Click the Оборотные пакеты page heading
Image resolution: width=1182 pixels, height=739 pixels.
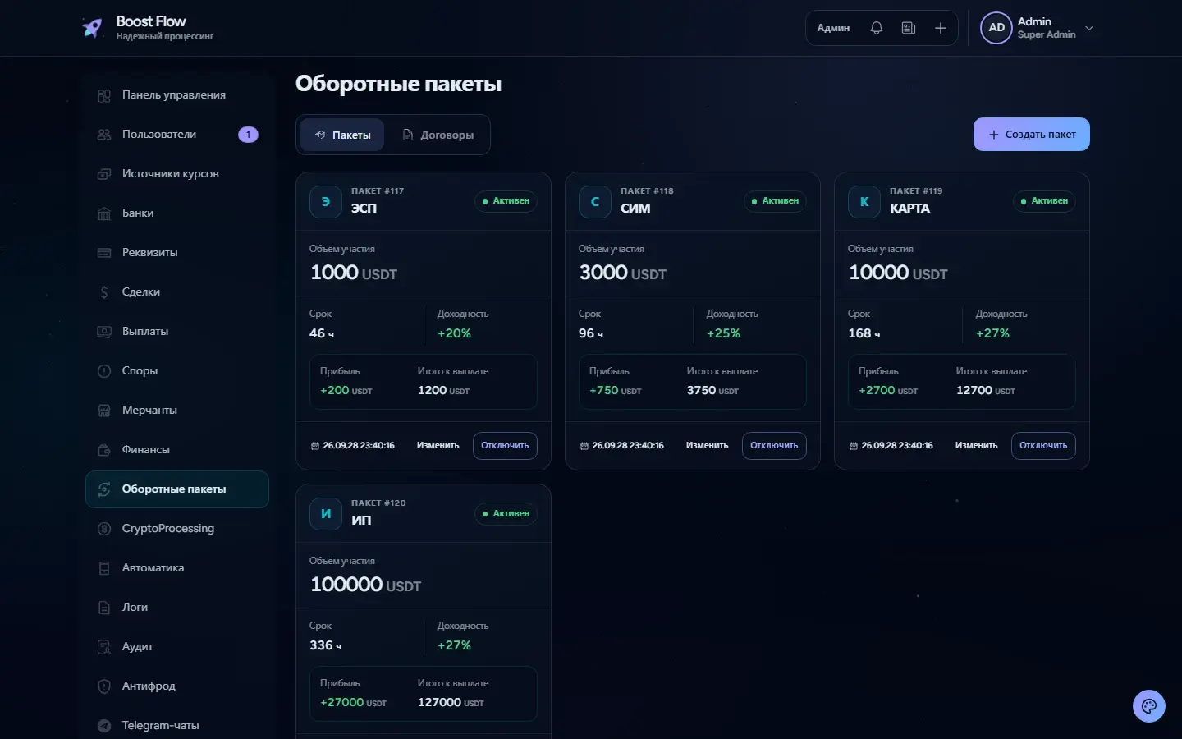[x=398, y=84]
